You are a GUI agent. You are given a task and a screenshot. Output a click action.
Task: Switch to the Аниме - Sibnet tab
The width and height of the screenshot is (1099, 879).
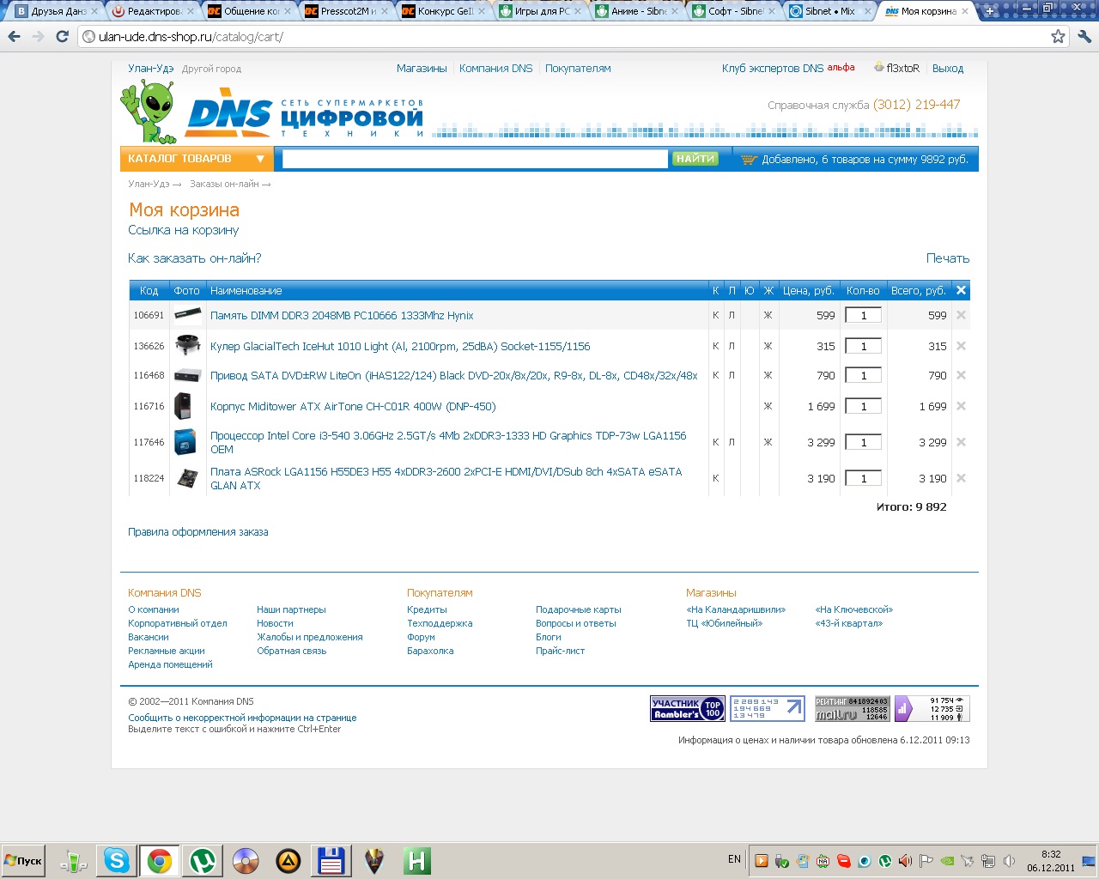638,11
